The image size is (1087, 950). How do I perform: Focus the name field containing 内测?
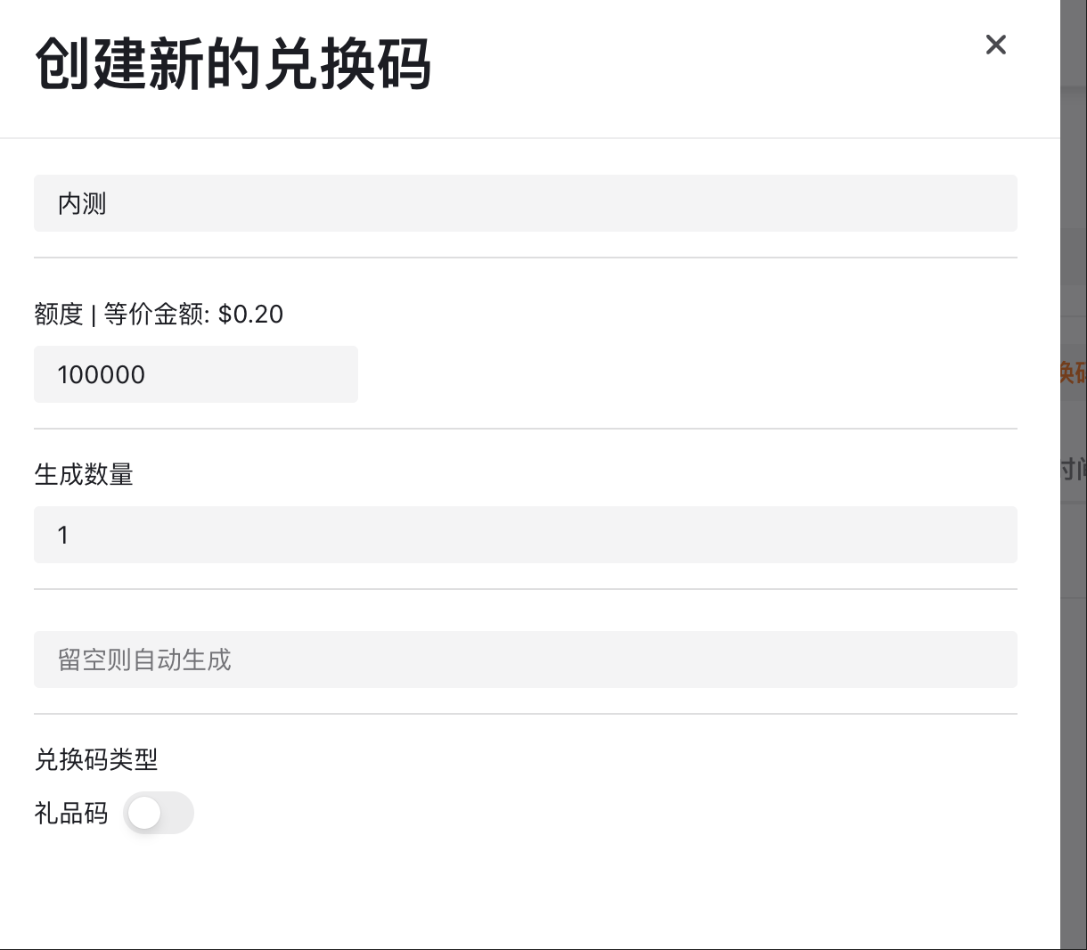[526, 203]
